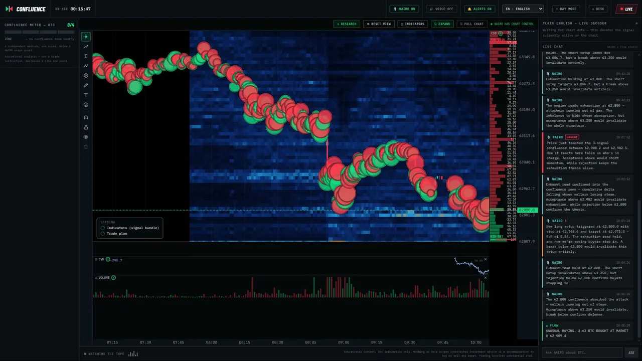Click the CVD pane handle icon
642x361 pixels.
click(x=96, y=259)
